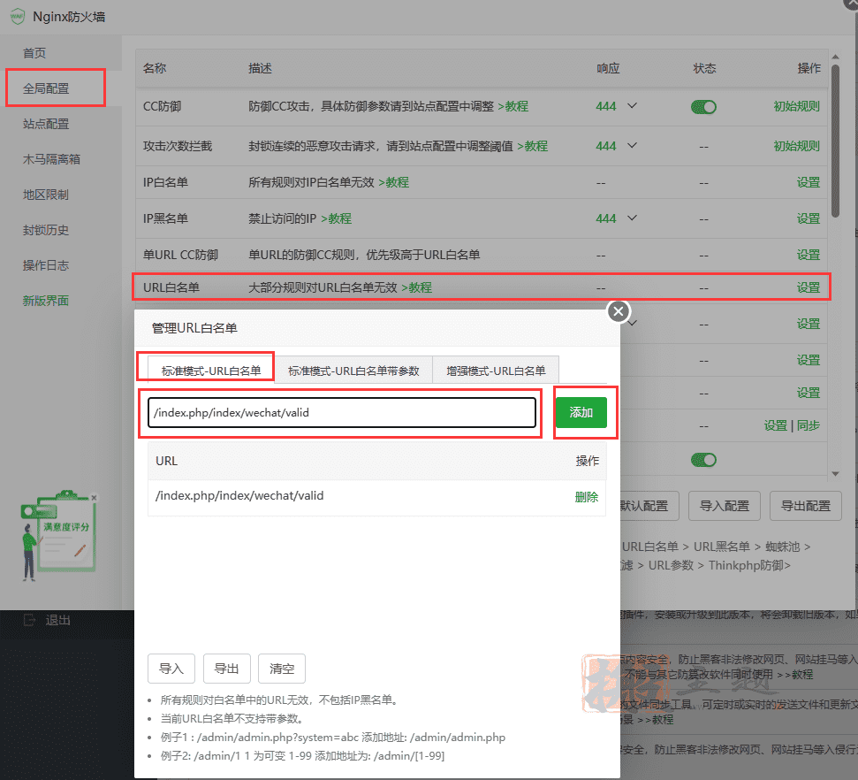
Task: Expand the IP黑名单 444 response dropdown
Action: pyautogui.click(x=632, y=218)
